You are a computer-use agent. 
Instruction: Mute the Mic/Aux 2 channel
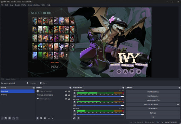74,114
